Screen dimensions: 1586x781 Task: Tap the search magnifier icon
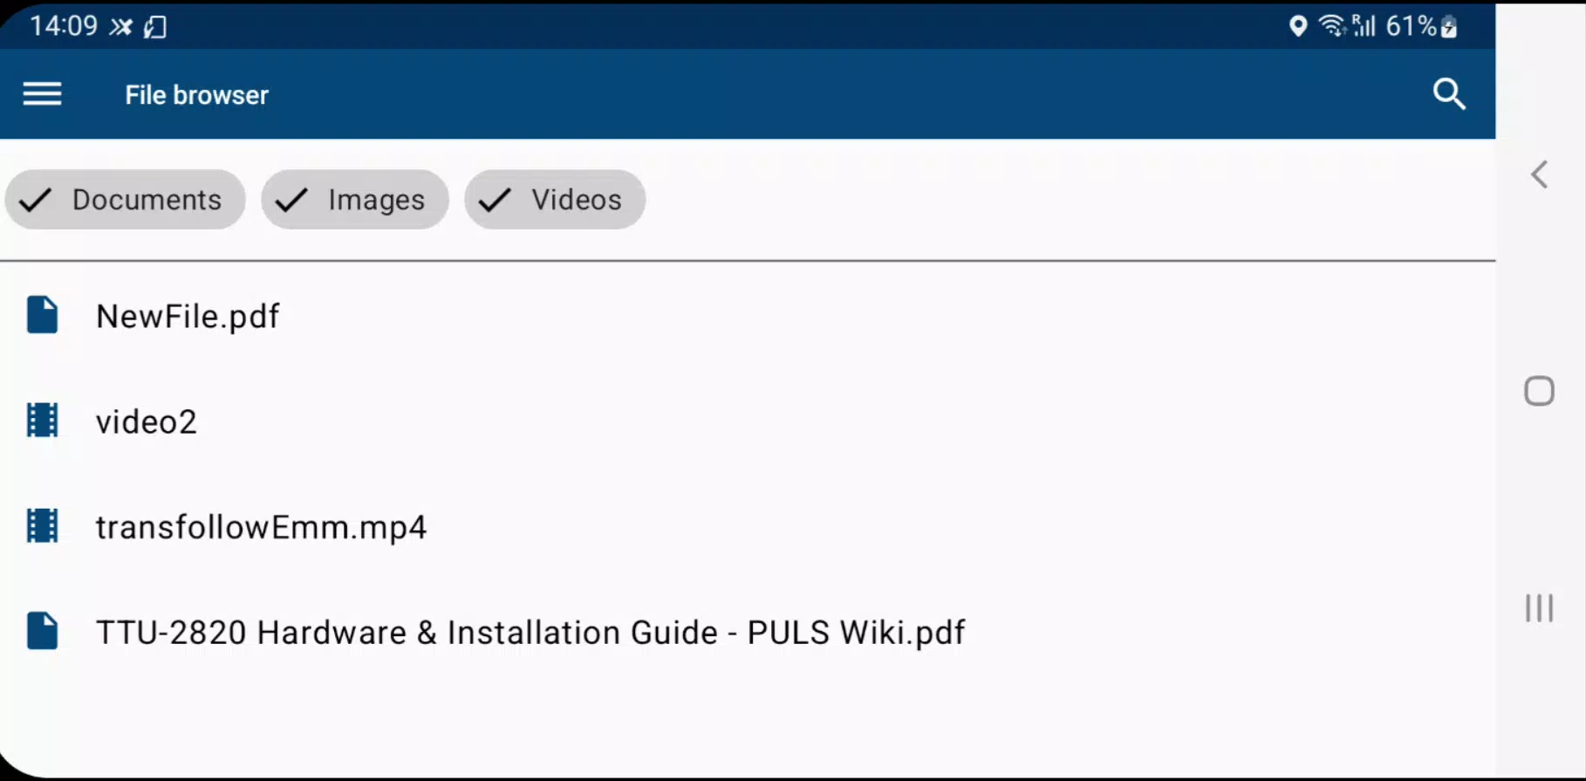click(x=1449, y=94)
